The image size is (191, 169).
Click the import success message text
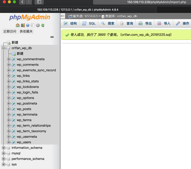pyautogui.click(x=121, y=35)
